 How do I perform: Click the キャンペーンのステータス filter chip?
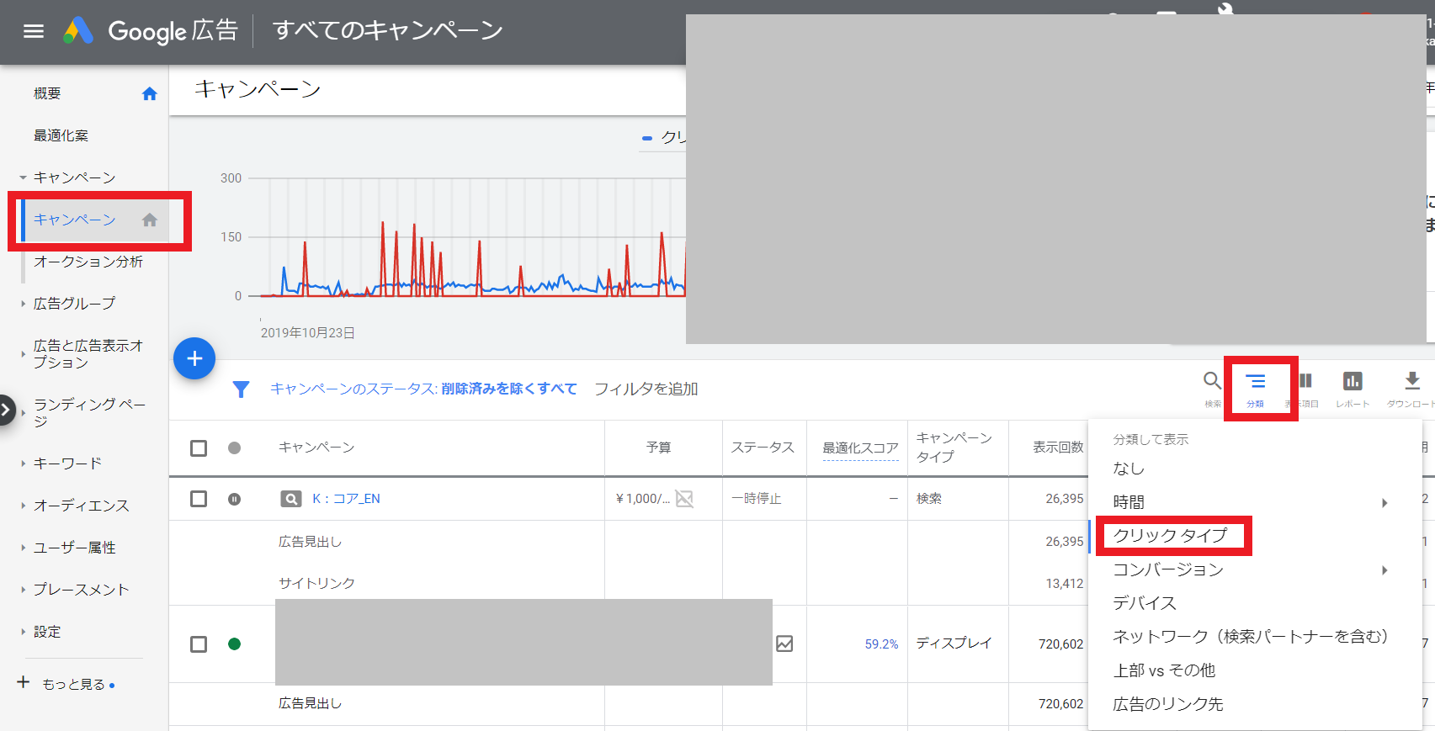click(x=423, y=389)
